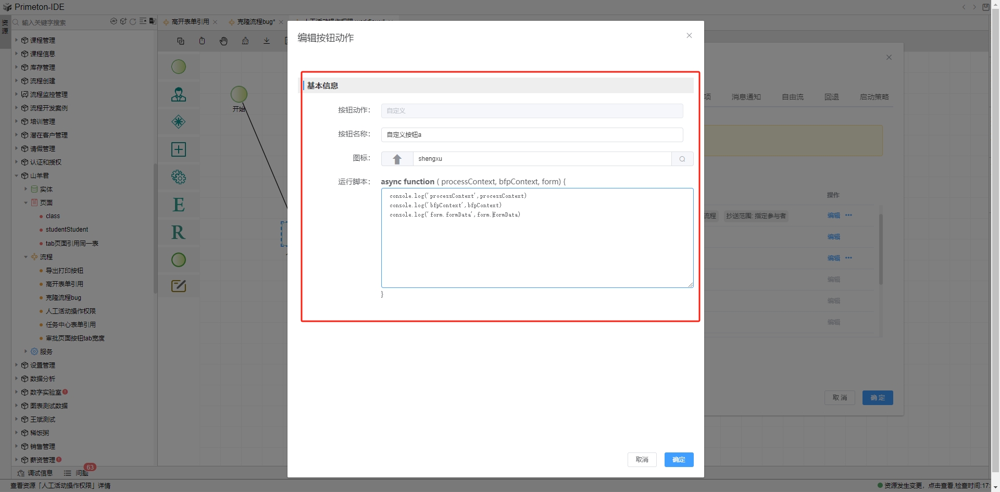Switch to the 高开表单引用 editor tab
1000x492 pixels.
(x=190, y=22)
